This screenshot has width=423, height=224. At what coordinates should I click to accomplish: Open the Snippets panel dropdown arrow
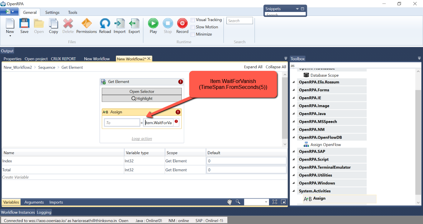(297, 9)
